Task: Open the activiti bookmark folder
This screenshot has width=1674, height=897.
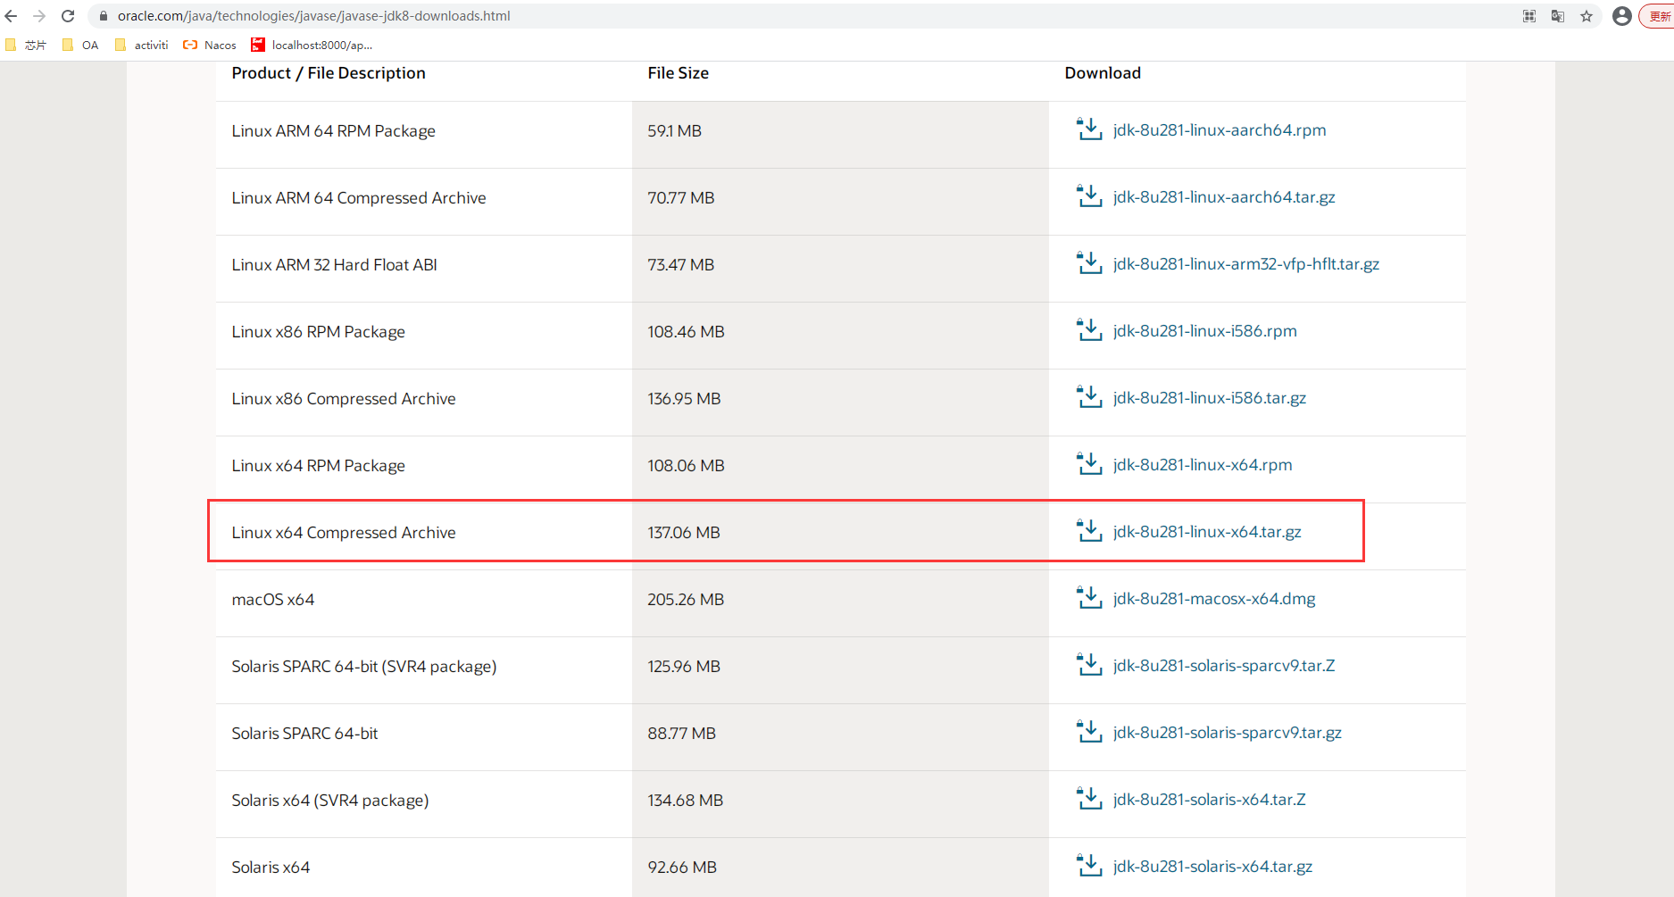Action: [x=142, y=45]
